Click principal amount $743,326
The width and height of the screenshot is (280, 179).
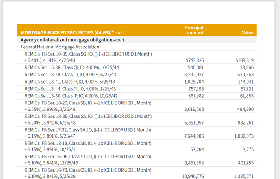[195, 60]
